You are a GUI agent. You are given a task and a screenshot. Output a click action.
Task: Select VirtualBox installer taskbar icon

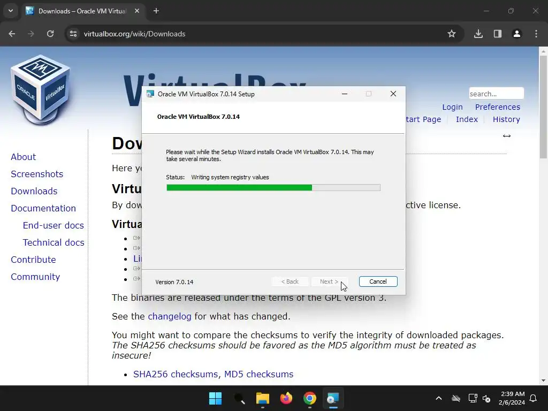click(x=333, y=398)
